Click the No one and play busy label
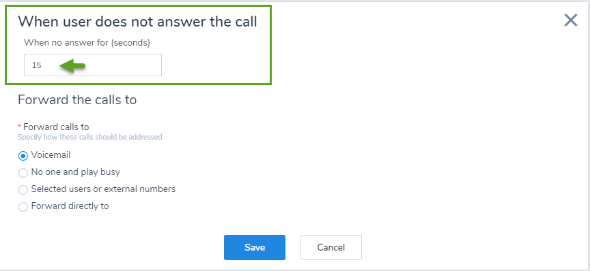Image resolution: width=590 pixels, height=271 pixels. tap(76, 172)
